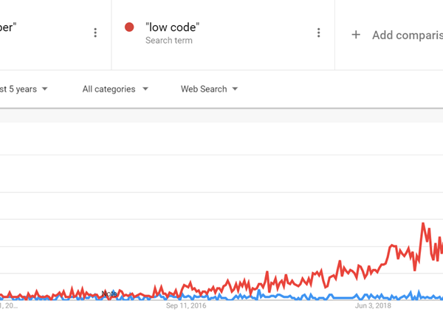Open the "low code" term options menu

(319, 33)
